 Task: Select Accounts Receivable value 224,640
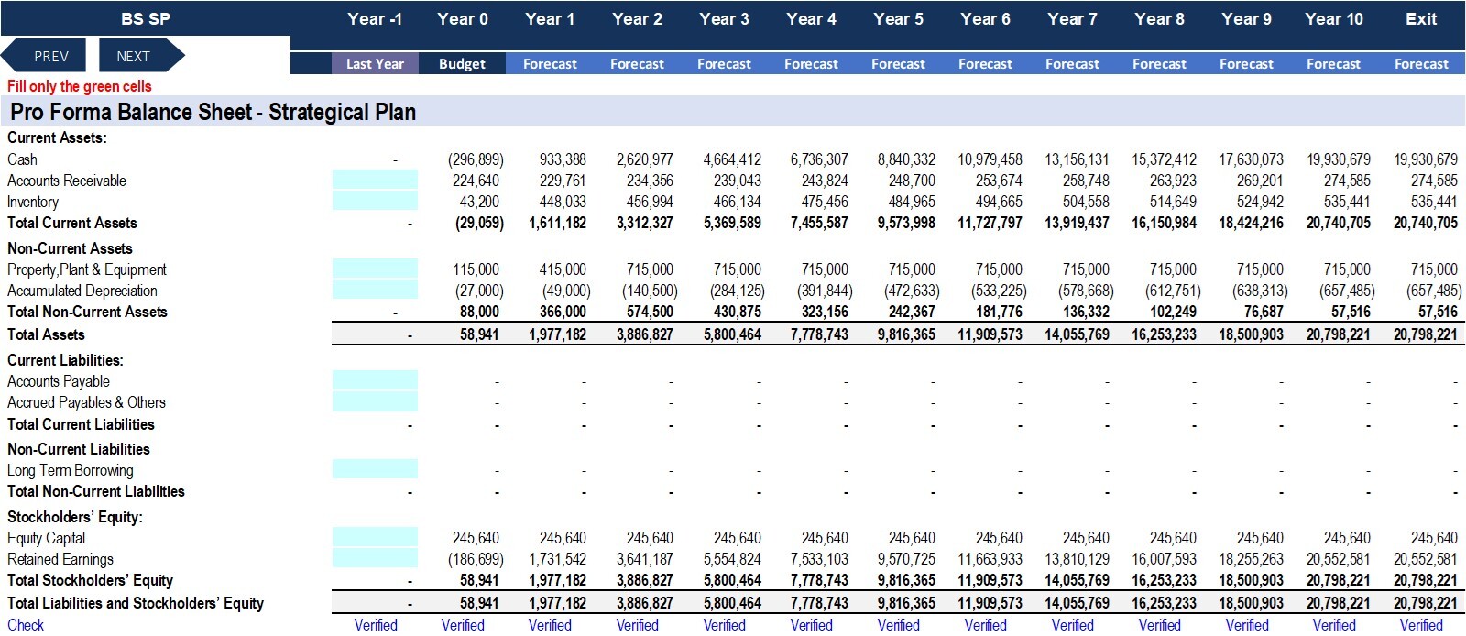click(476, 181)
